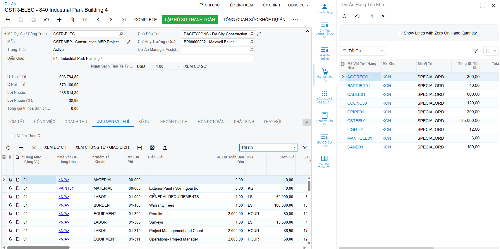Delete the project record with trash icon
The height and width of the screenshot is (249, 500).
(72, 20)
